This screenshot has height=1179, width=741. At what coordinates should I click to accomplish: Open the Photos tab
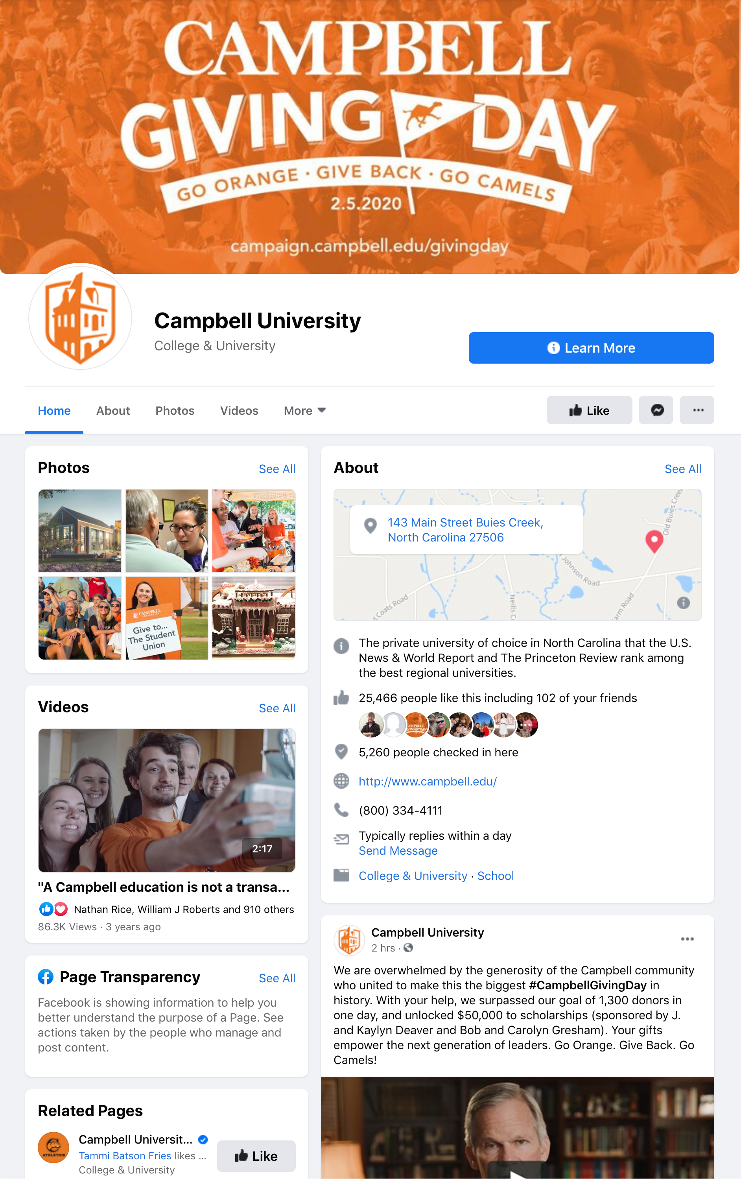click(175, 410)
